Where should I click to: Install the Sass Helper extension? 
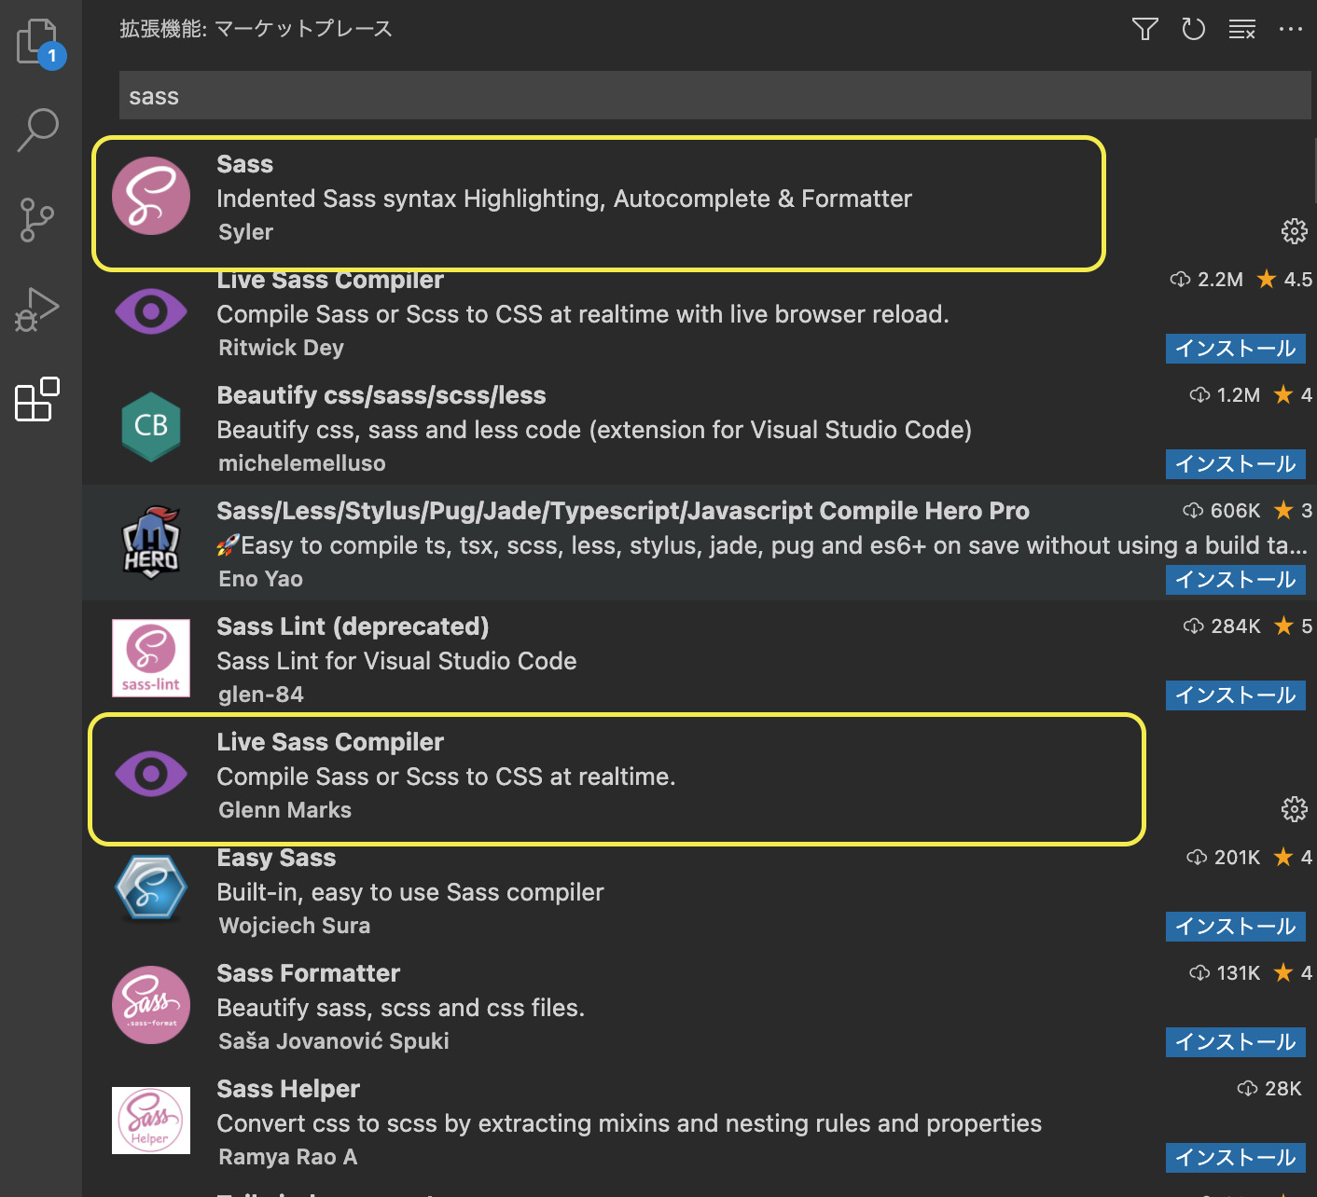coord(1235,1158)
